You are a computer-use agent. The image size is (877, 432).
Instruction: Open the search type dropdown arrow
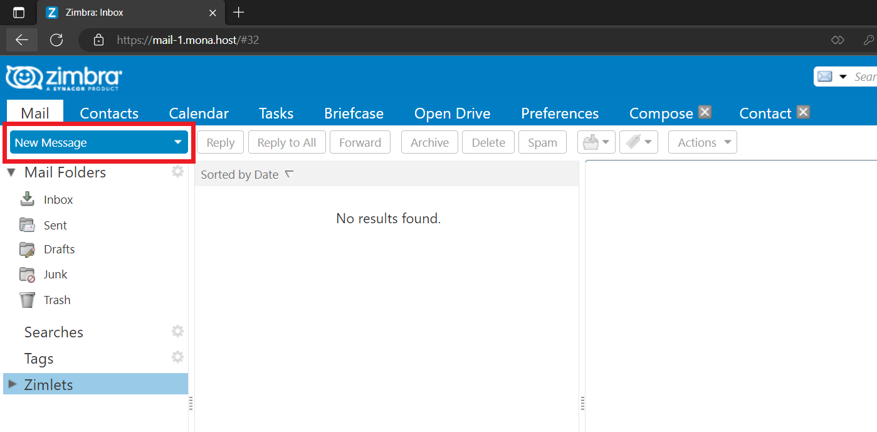(843, 76)
